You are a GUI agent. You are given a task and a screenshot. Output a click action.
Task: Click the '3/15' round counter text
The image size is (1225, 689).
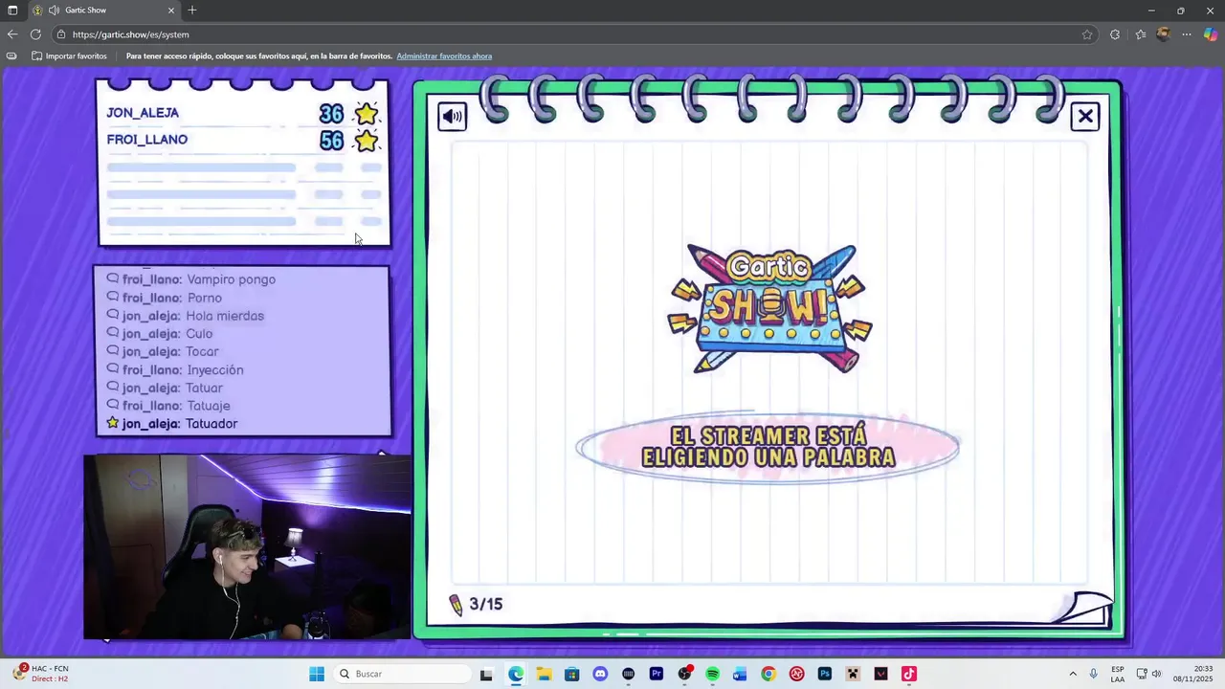(486, 604)
